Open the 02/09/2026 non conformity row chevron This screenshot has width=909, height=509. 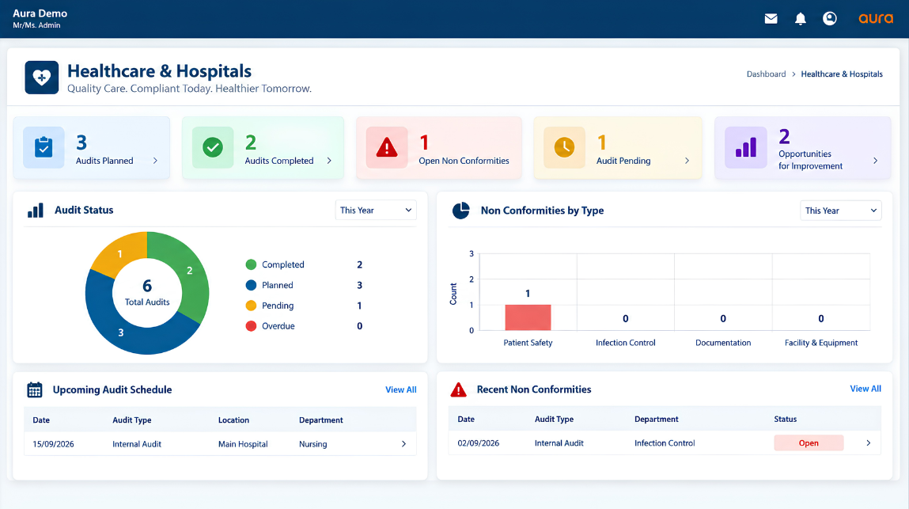click(x=869, y=443)
